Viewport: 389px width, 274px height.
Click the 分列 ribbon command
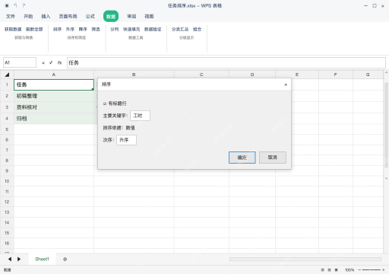(115, 30)
